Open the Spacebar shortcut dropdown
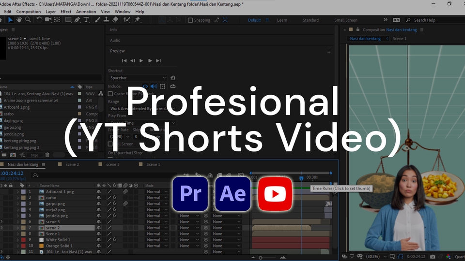465x261 pixels. 138,78
